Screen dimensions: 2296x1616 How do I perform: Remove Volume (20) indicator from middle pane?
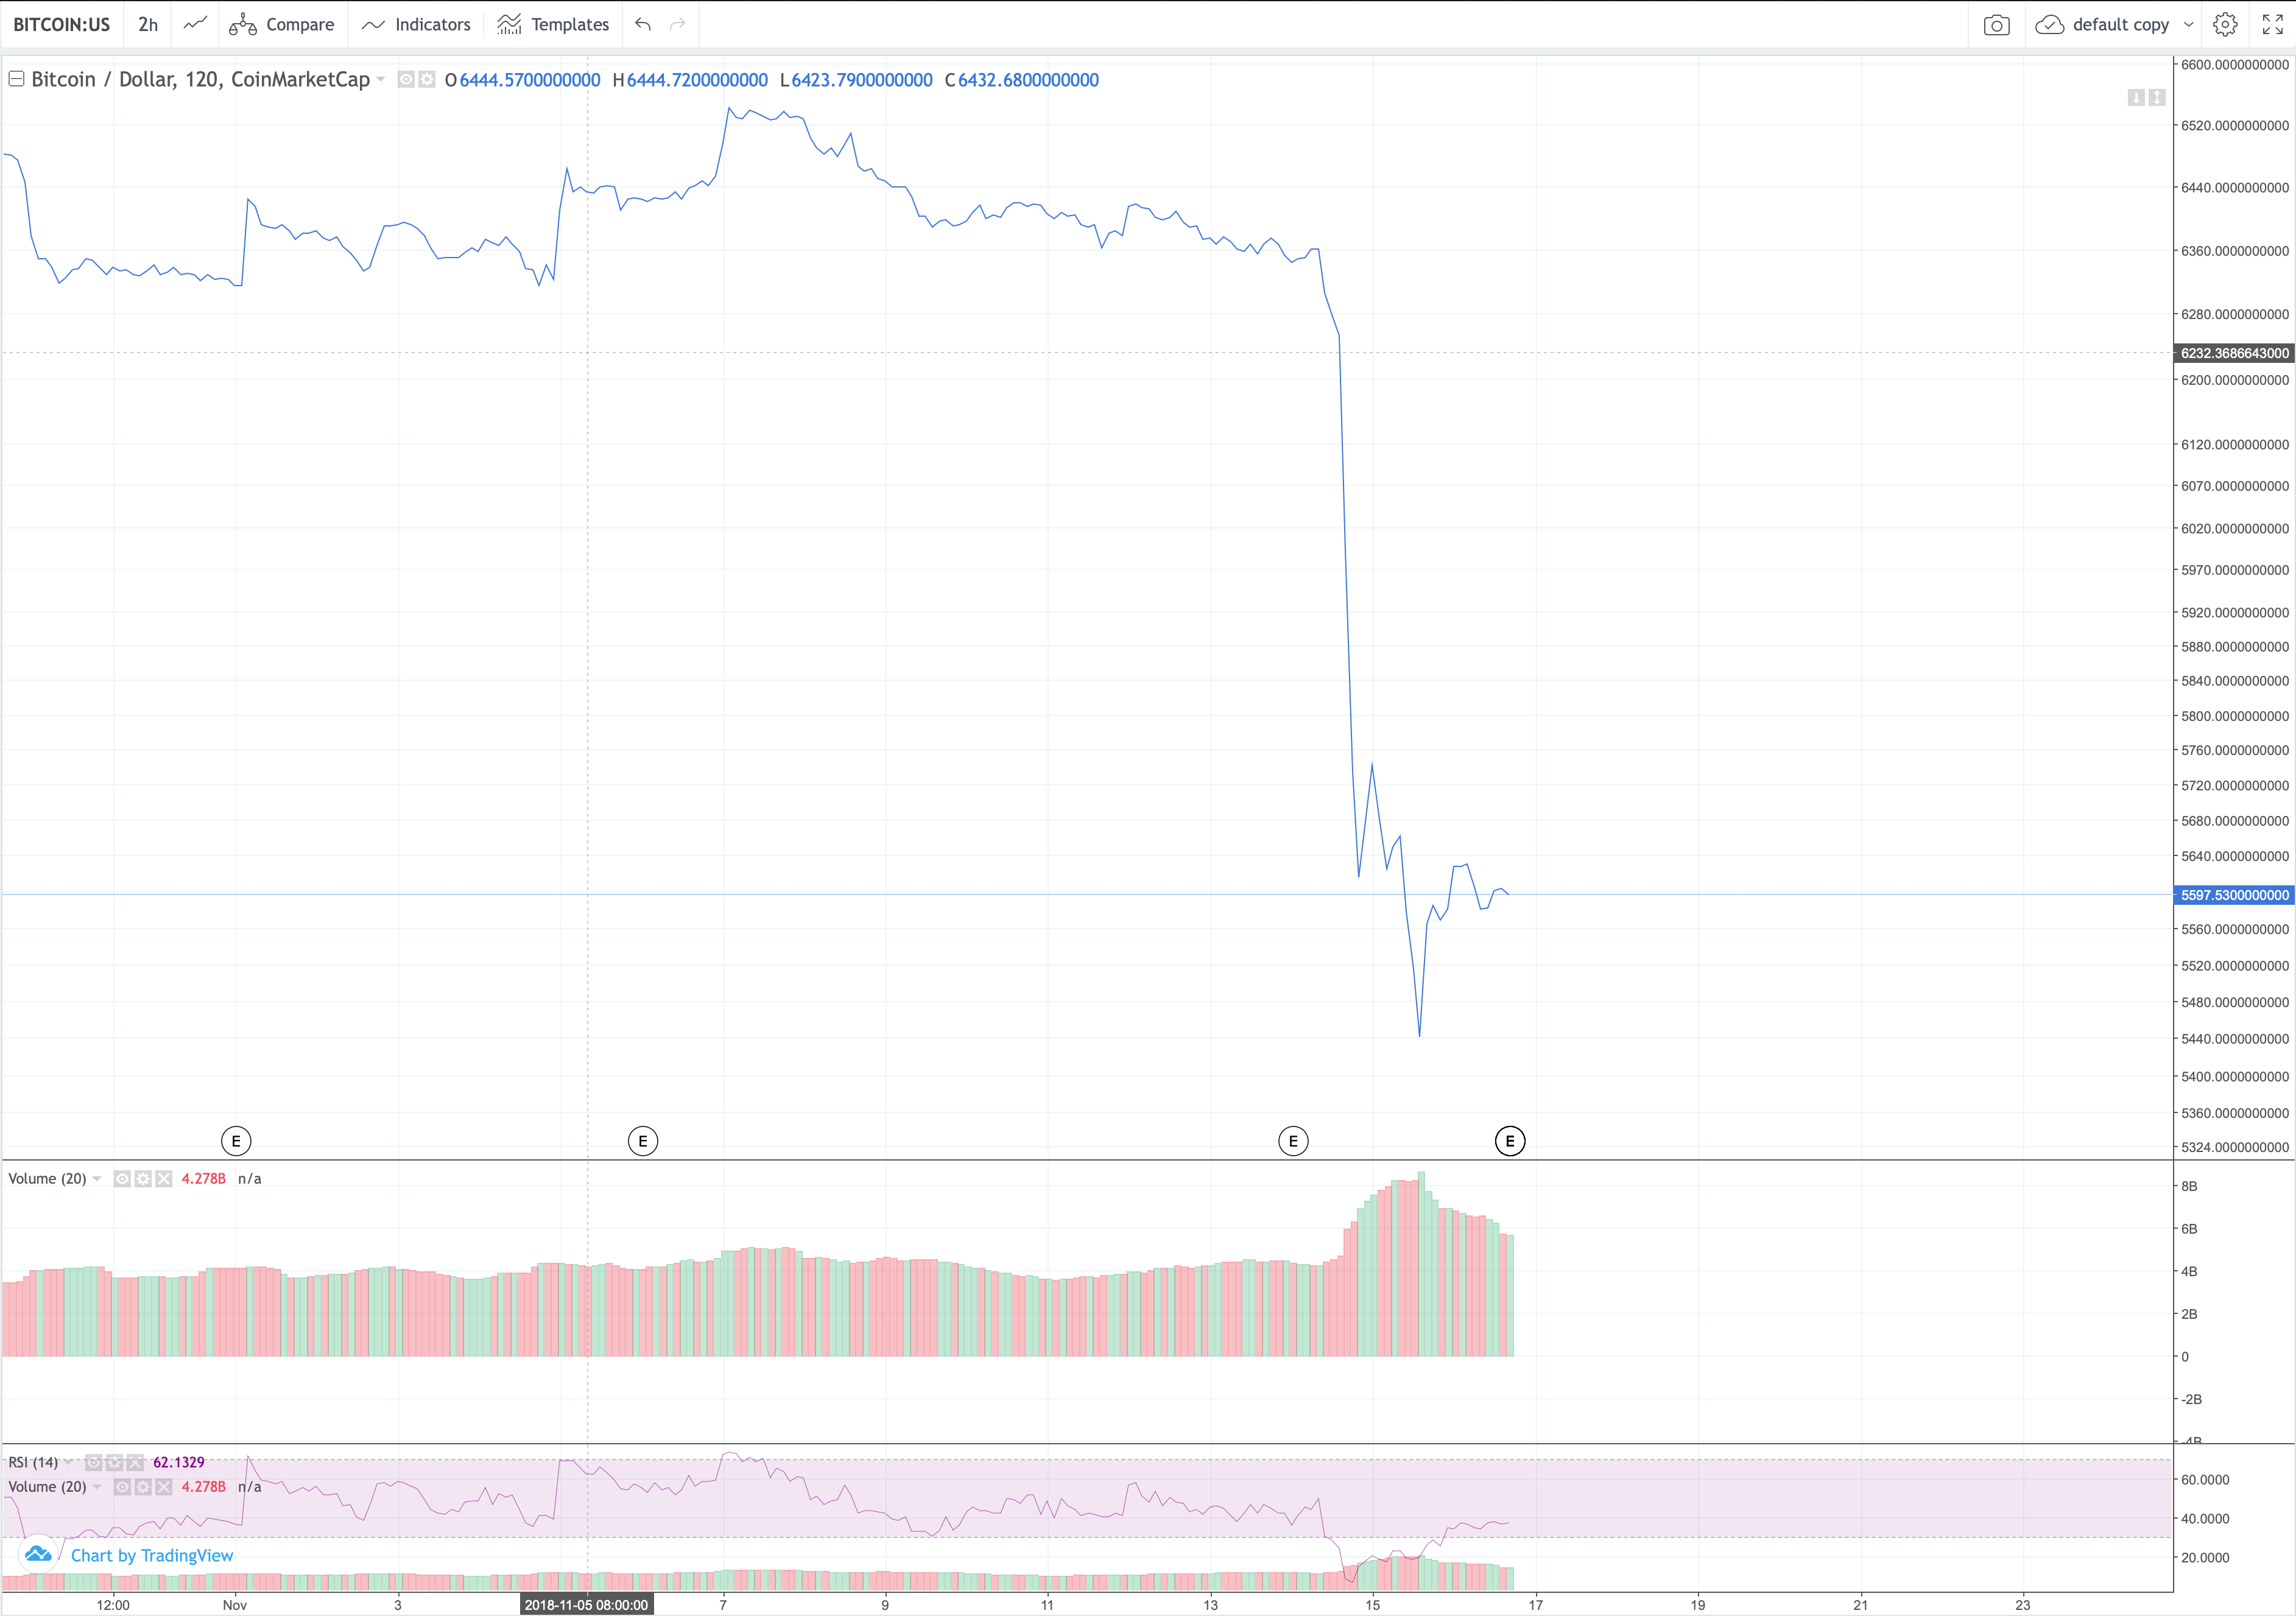coord(164,1179)
